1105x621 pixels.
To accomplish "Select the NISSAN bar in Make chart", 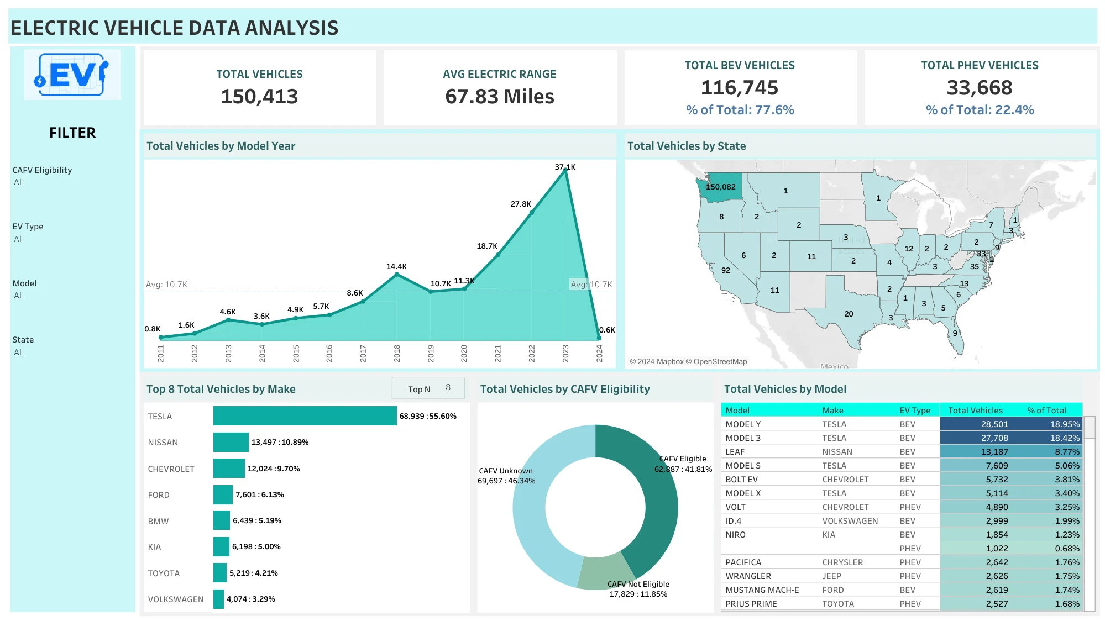I will [x=231, y=442].
